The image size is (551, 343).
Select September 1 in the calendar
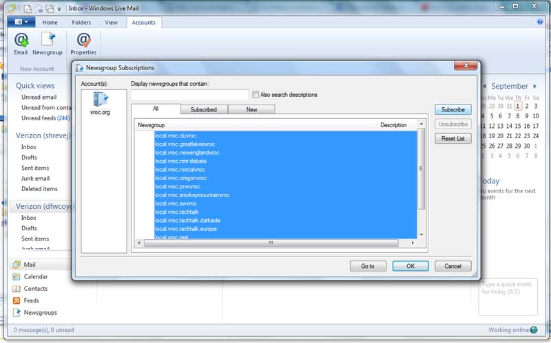tap(518, 106)
